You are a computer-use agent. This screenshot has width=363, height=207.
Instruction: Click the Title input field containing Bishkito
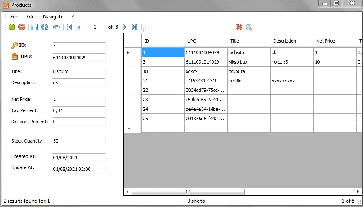(x=78, y=71)
